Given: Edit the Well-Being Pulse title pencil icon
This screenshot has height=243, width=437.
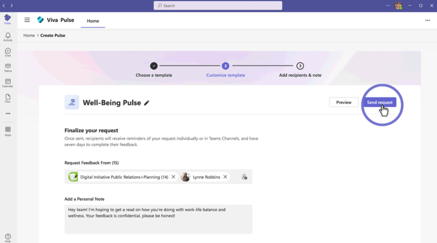Looking at the screenshot, I should (147, 103).
